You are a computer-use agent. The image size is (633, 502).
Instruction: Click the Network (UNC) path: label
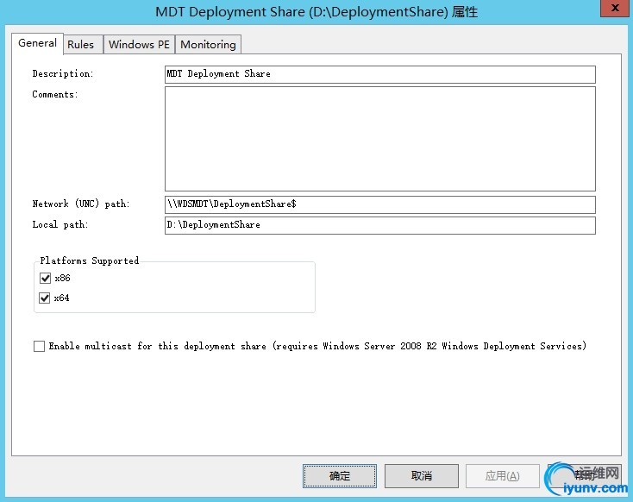(x=81, y=204)
